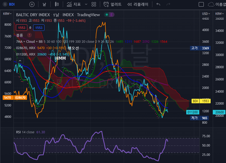Screen dimensions: 226x163
Task: Open the left KRW currency dropdown
Action: (x=6, y=14)
